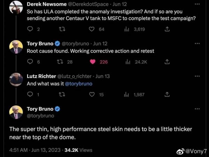This screenshot has width=209, height=157.
Task: Open more options on main Tory Bruno tweet
Action: (x=197, y=109)
